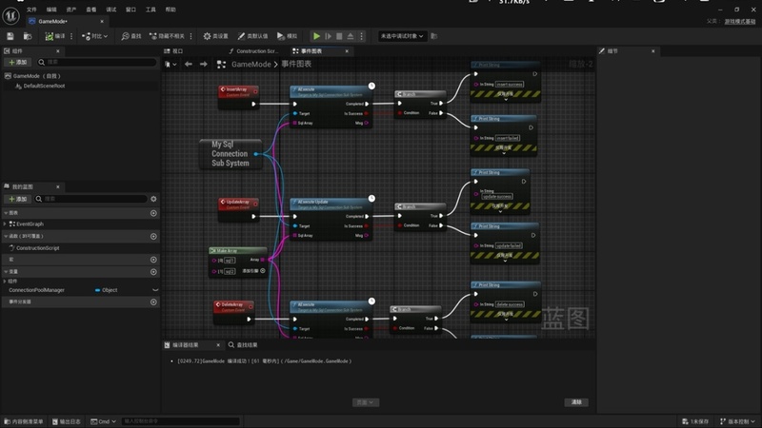Open the debug object dropdown
This screenshot has width=762, height=428.
(401, 36)
